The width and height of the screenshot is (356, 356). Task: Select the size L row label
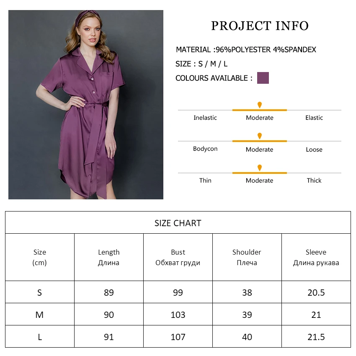[x=40, y=337]
